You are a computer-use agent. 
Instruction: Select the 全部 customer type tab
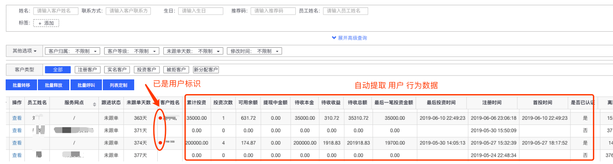pyautogui.click(x=58, y=69)
